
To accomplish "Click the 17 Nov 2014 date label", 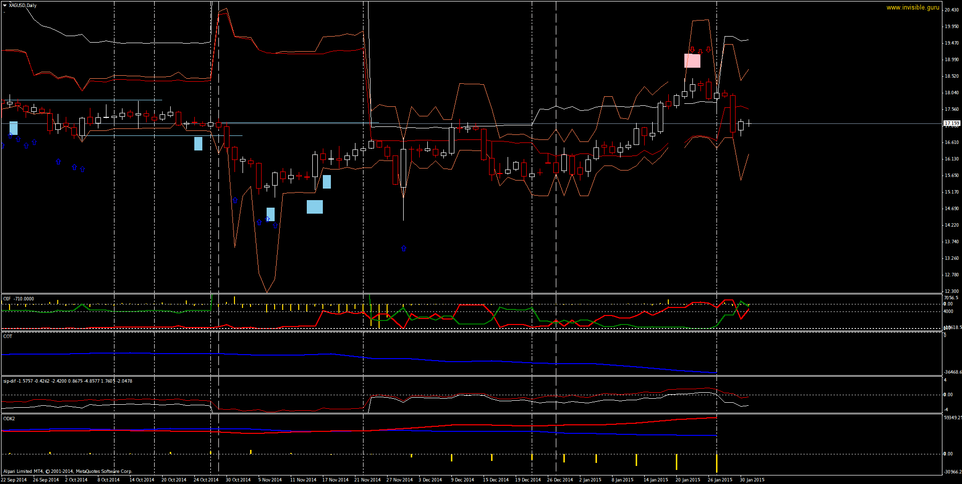I will 335,480.
